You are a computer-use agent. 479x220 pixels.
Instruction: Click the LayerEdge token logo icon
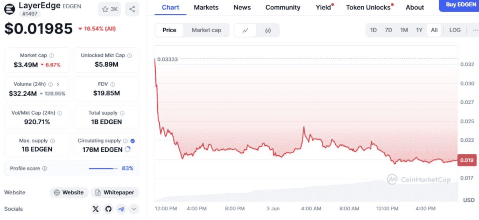click(x=10, y=9)
